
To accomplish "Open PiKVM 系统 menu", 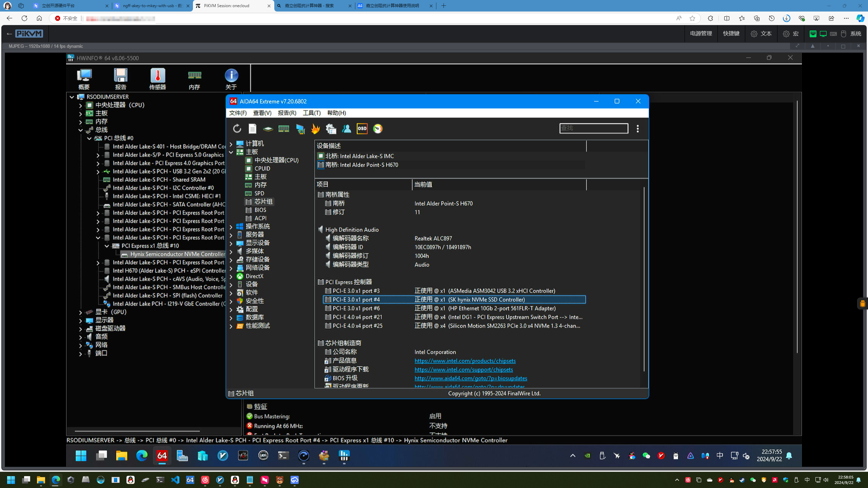I will point(856,34).
